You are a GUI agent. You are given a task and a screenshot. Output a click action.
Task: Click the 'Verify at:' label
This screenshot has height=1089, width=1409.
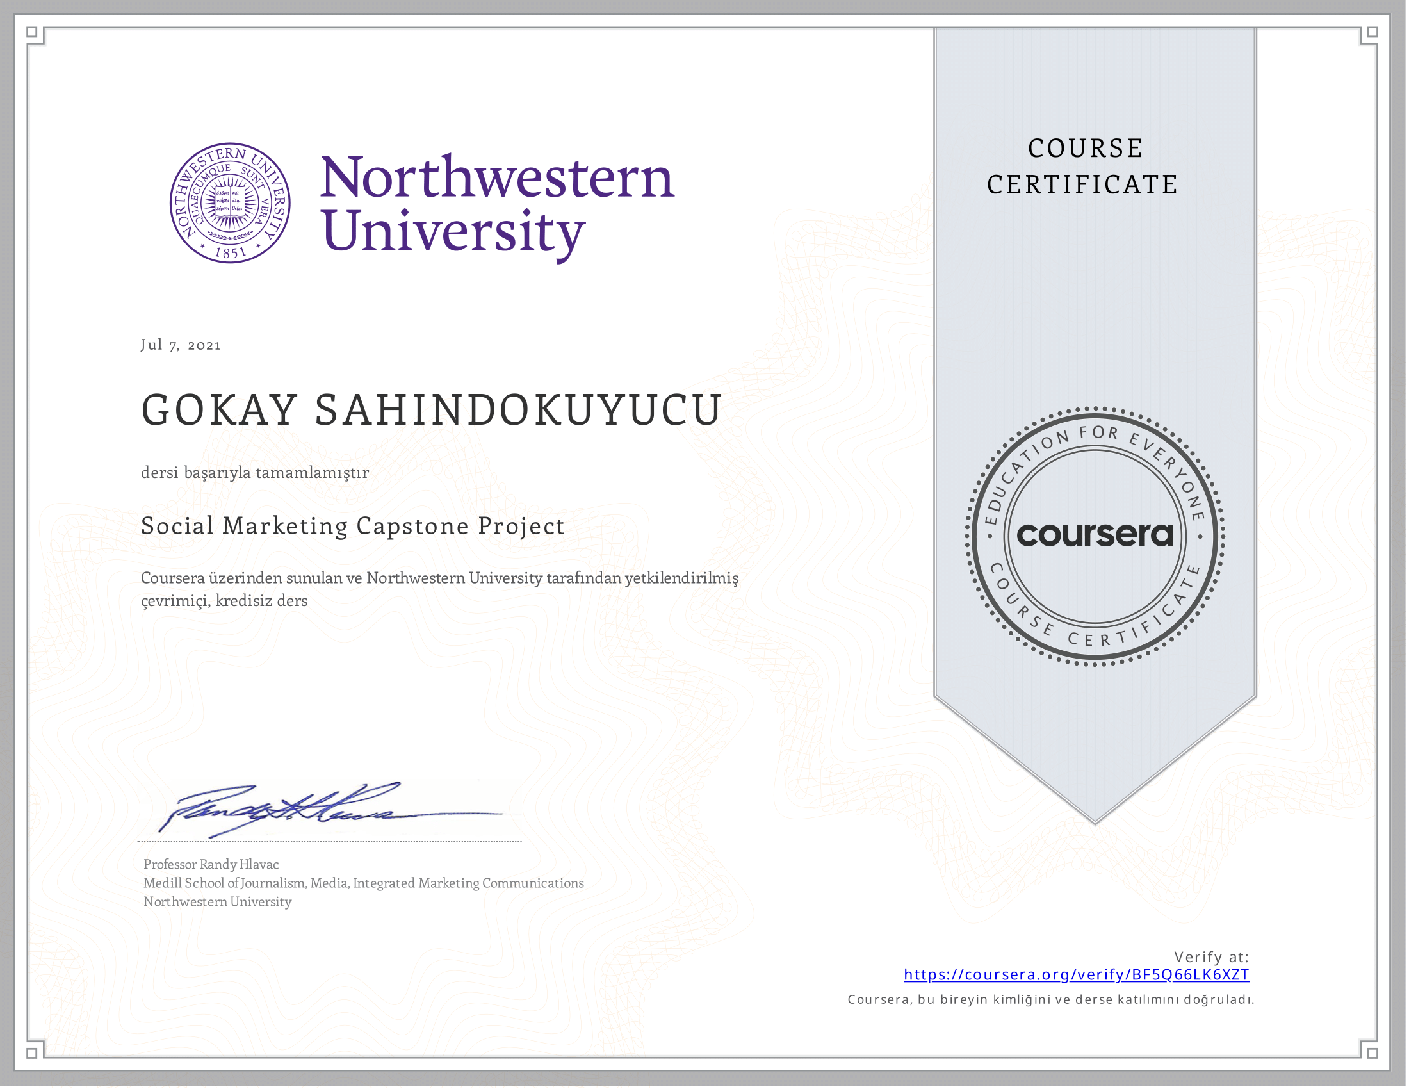point(1211,957)
